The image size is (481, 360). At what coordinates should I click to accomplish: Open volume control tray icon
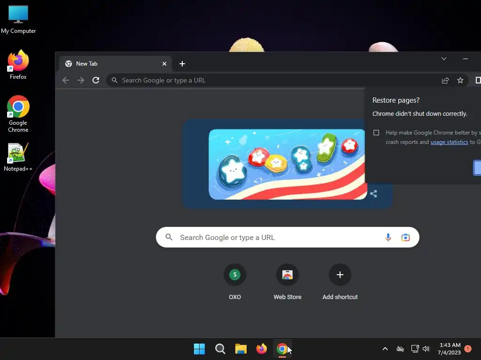[426, 349]
